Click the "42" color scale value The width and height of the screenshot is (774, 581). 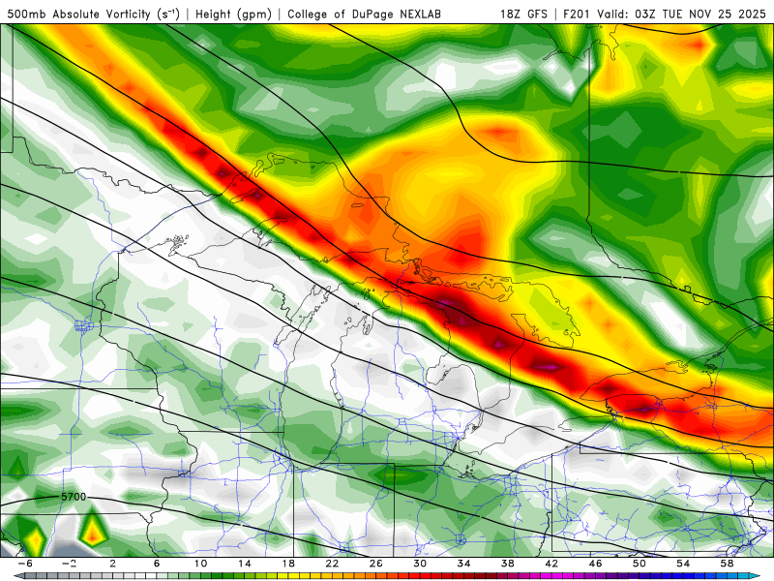pos(551,564)
